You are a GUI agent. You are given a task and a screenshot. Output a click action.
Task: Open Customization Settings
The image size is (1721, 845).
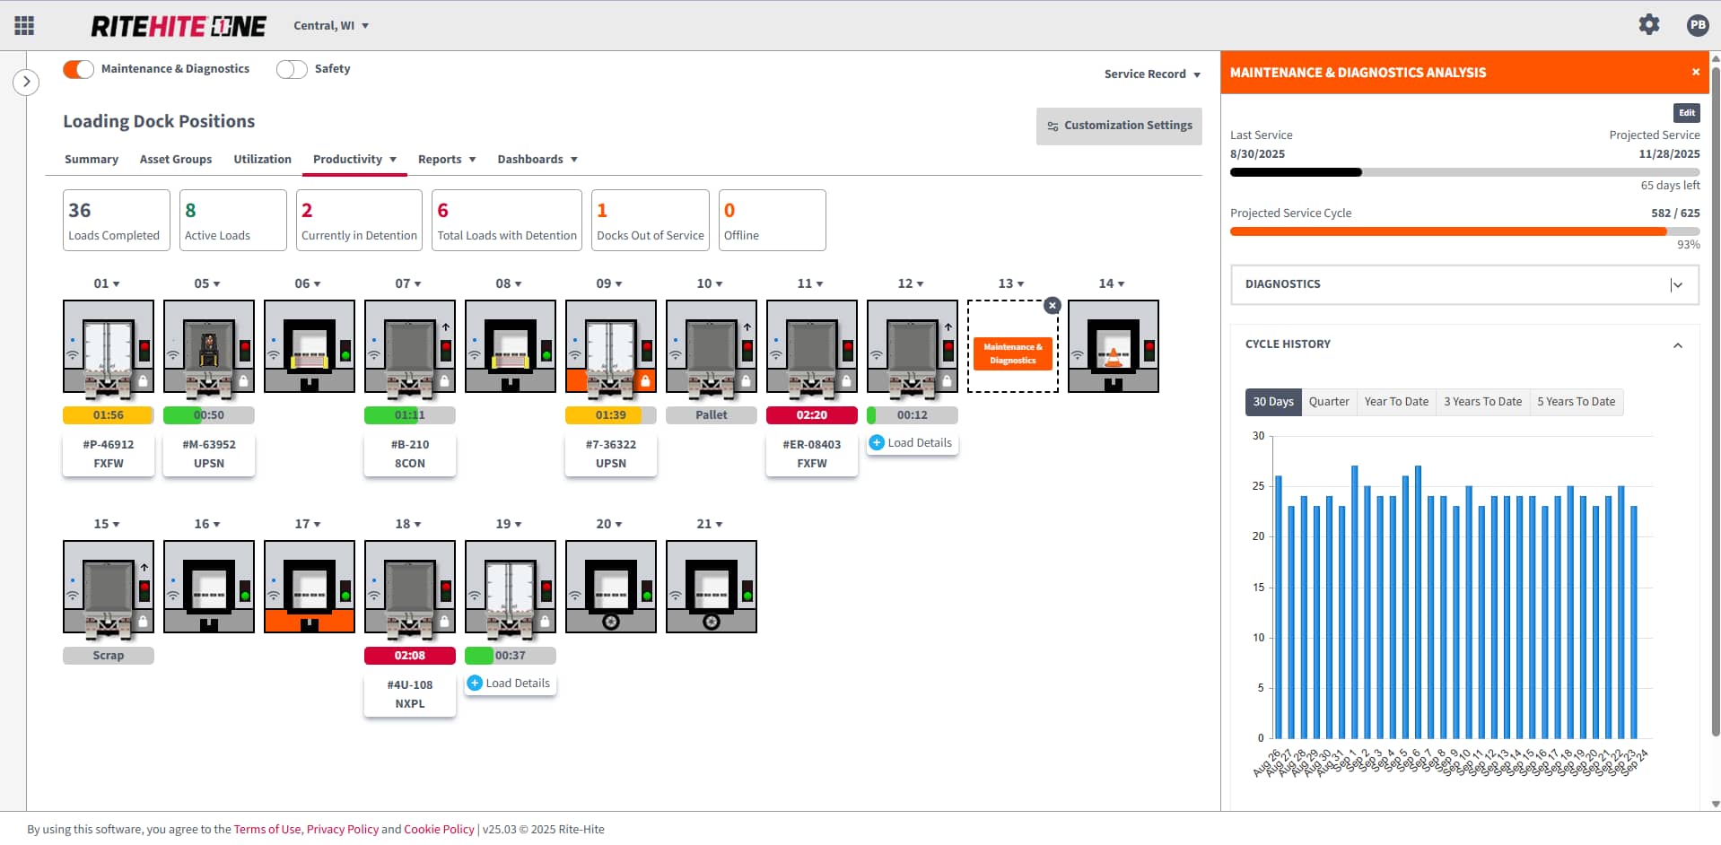[1119, 126]
